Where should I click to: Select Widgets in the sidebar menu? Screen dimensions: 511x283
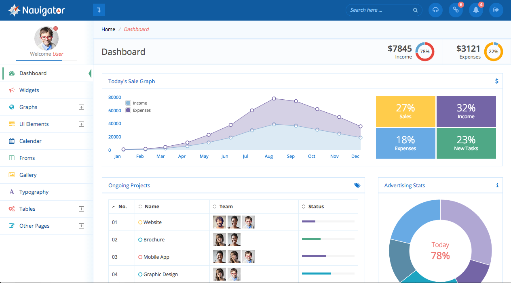coord(29,90)
